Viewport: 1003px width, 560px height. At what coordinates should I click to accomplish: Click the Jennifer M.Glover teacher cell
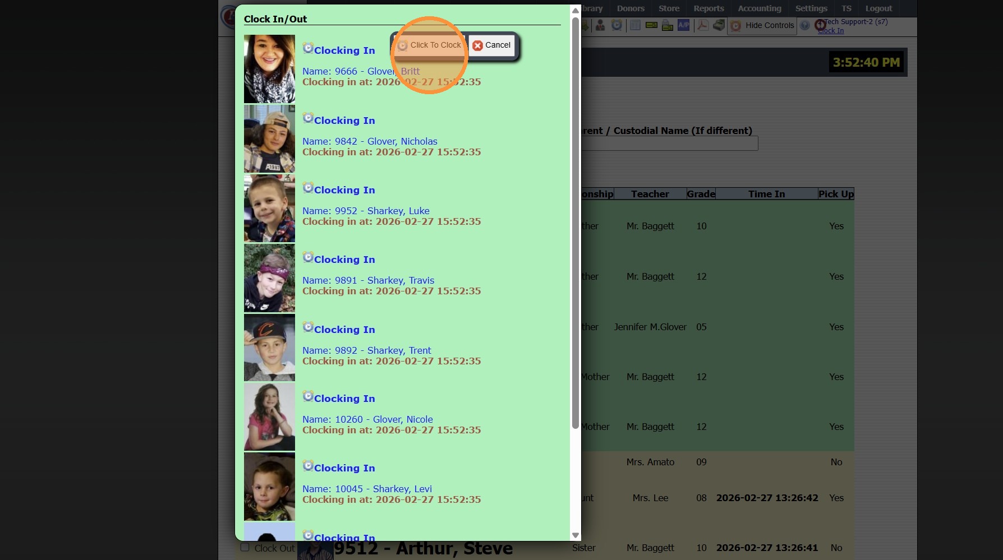pyautogui.click(x=650, y=327)
